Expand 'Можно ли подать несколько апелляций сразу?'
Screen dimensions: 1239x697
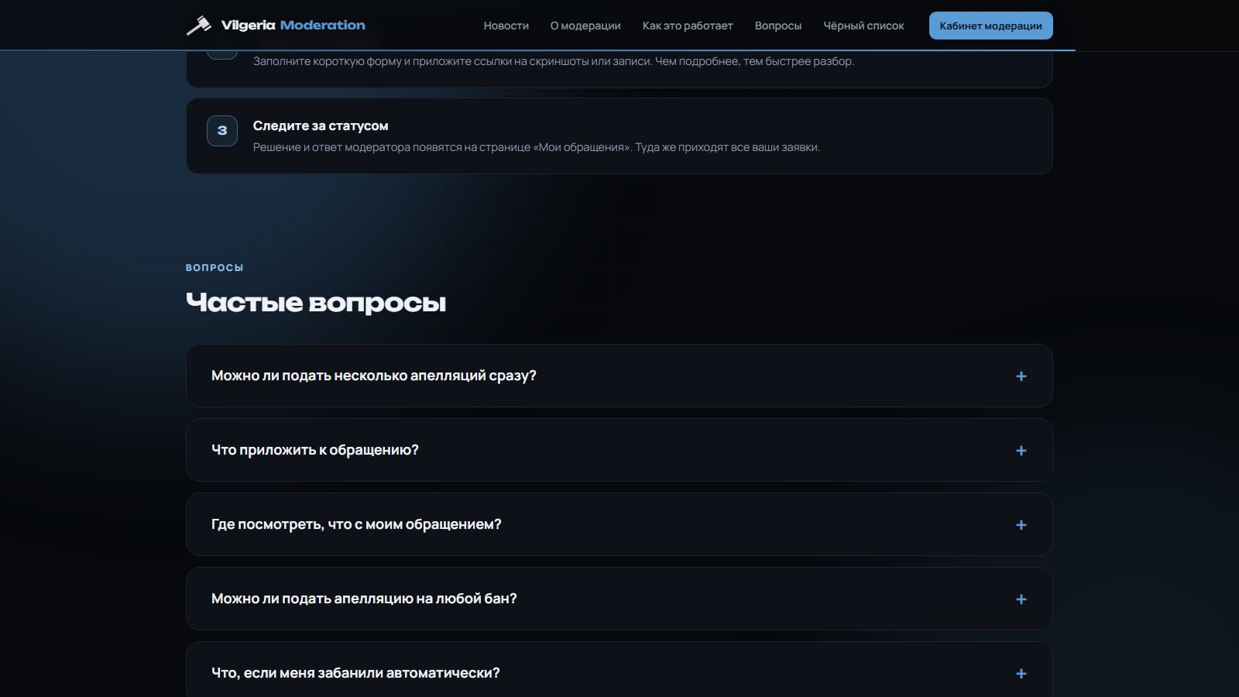tap(619, 376)
